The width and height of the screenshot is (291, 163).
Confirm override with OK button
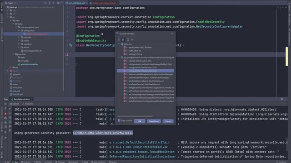(140, 121)
